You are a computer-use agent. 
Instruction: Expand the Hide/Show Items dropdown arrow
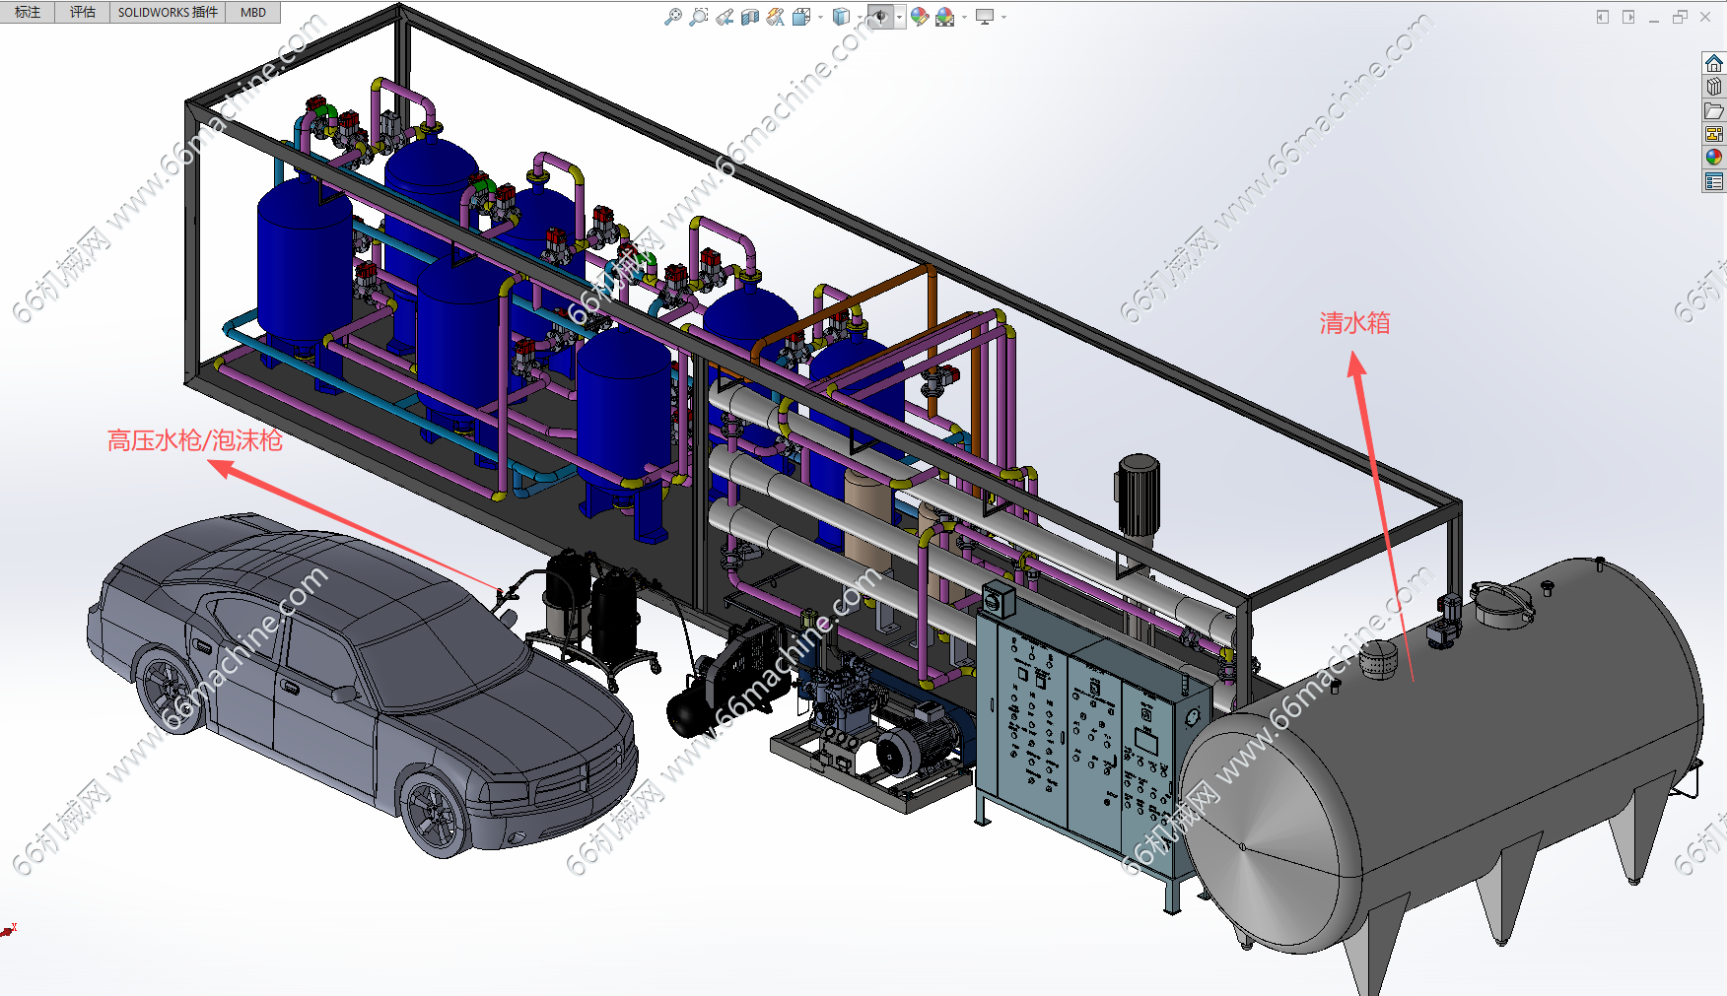click(x=899, y=17)
